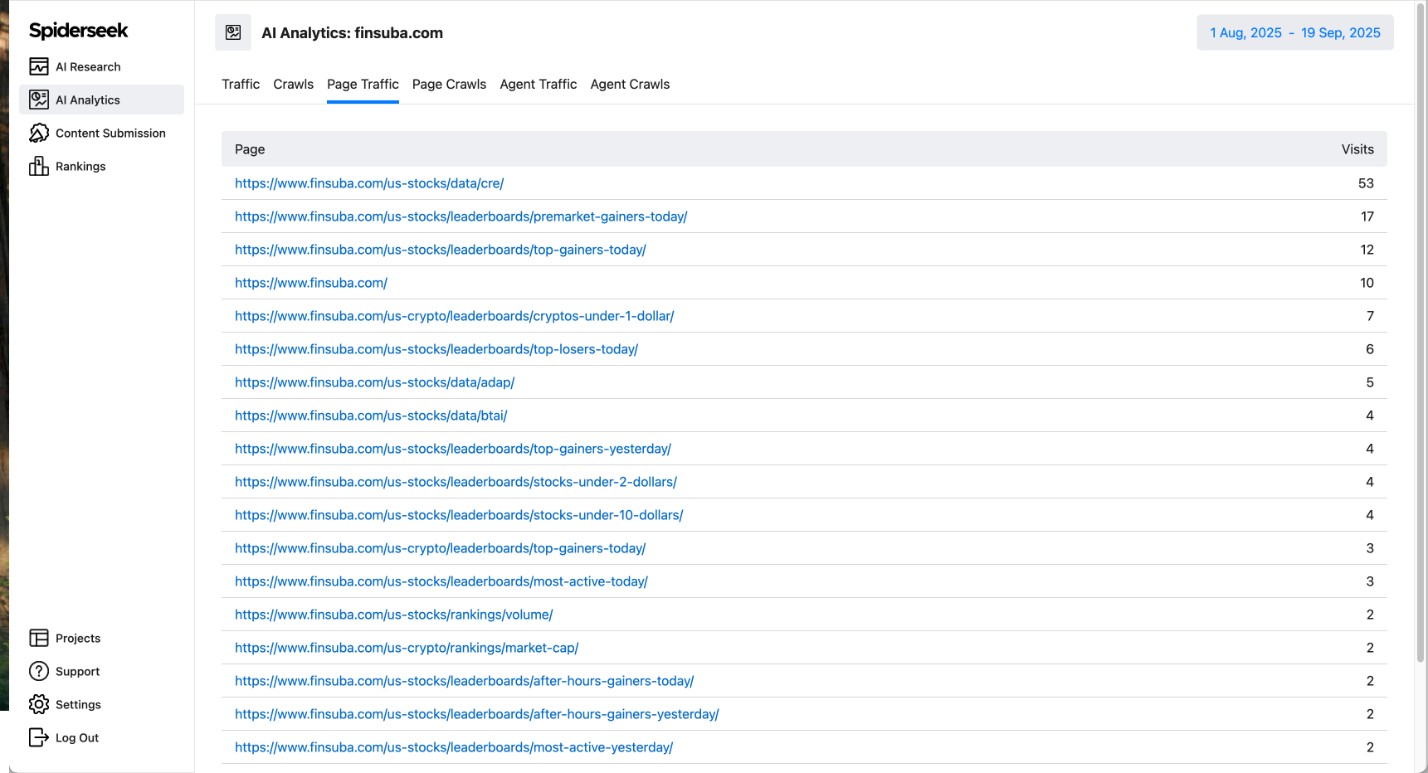
Task: Open the cryptos-under-1-dollar link
Action: coord(455,316)
